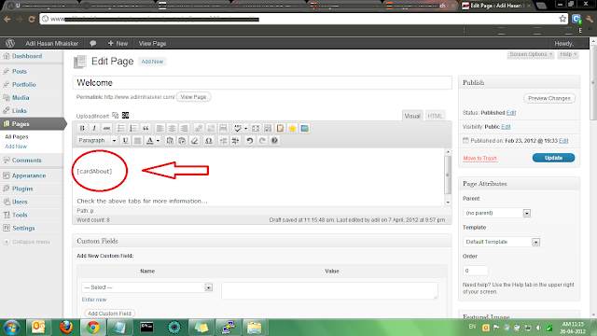Image resolution: width=597 pixels, height=336 pixels.
Task: Open custom field name Select dropdown
Action: coord(147,287)
